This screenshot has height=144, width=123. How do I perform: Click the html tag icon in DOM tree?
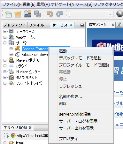[x=11, y=142]
